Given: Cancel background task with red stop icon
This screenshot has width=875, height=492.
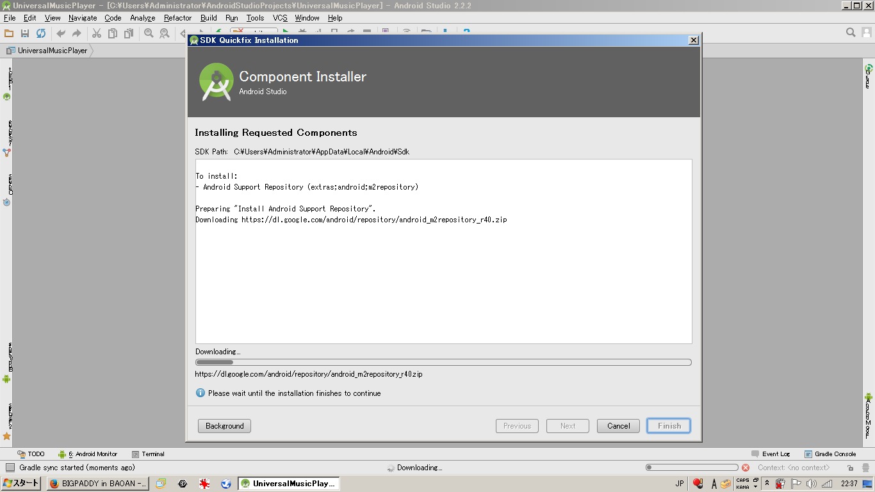Looking at the screenshot, I should (746, 468).
